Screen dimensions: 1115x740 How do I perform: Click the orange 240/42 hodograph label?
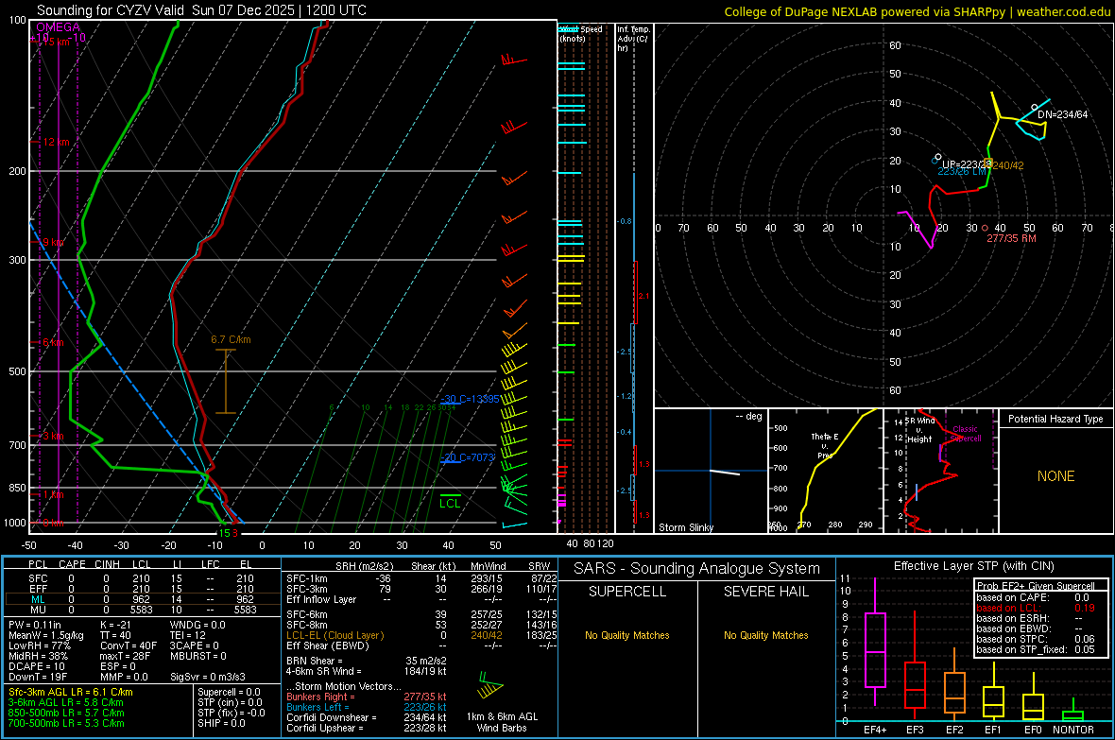click(1008, 165)
